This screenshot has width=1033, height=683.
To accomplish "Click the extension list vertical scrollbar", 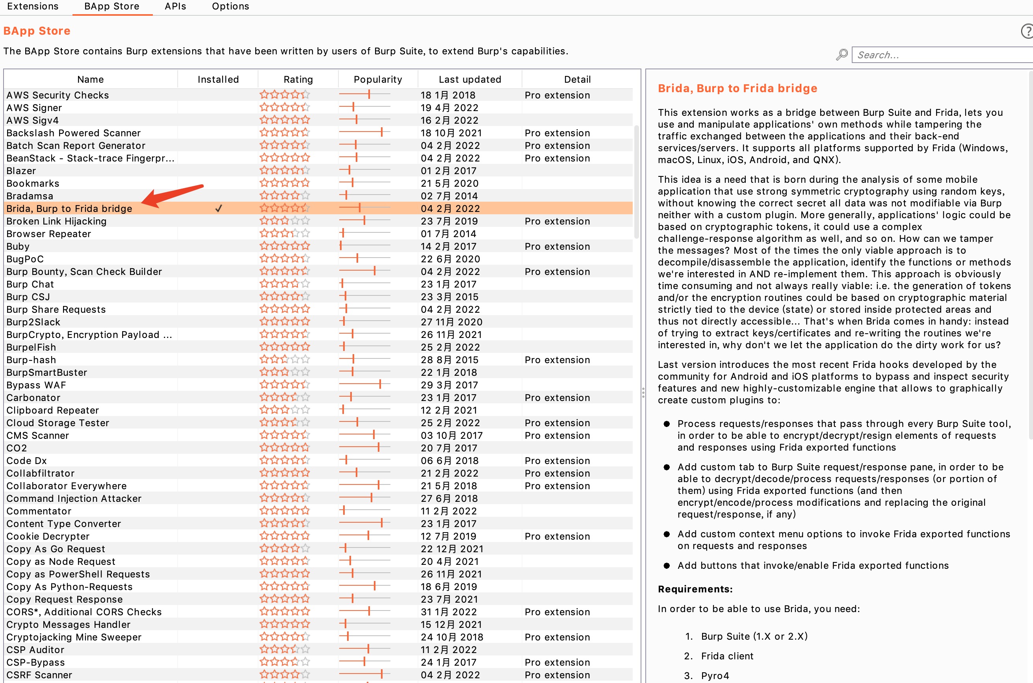I will point(637,183).
